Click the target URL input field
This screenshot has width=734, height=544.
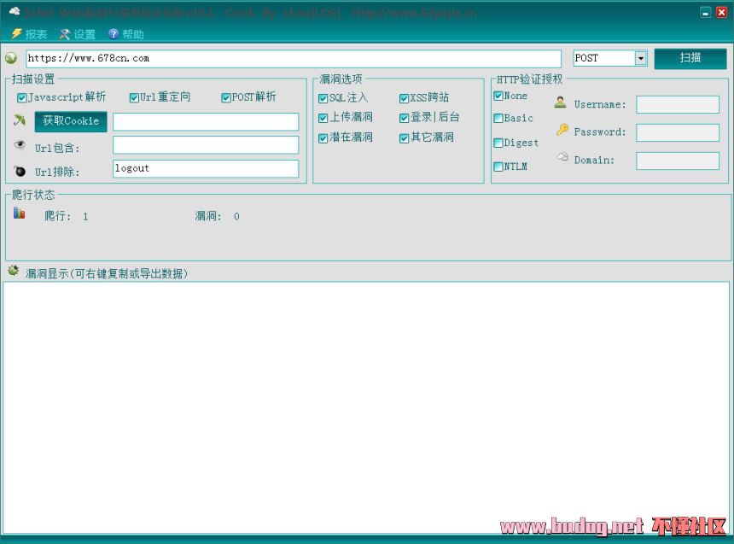tap(294, 59)
